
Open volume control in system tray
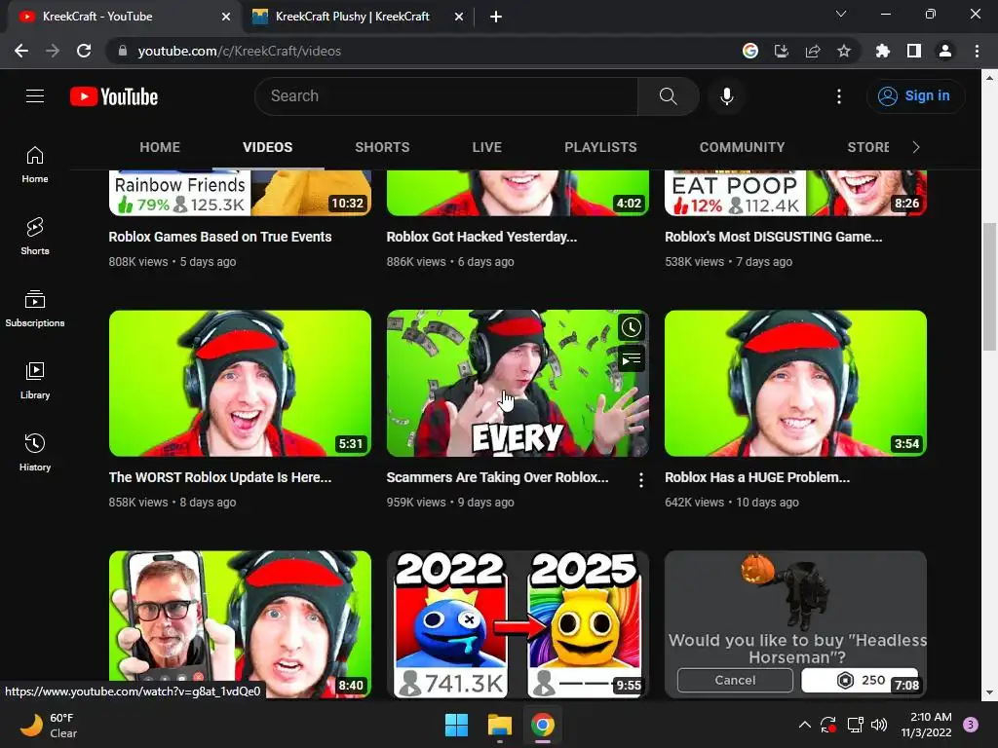coord(879,725)
